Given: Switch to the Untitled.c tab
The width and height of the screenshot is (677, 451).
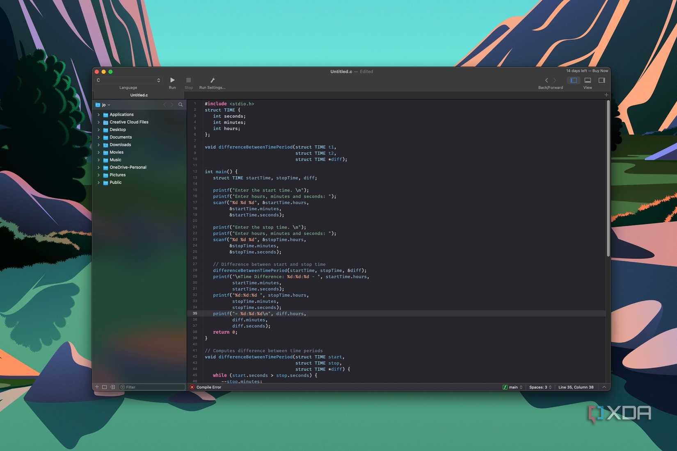Looking at the screenshot, I should 139,95.
